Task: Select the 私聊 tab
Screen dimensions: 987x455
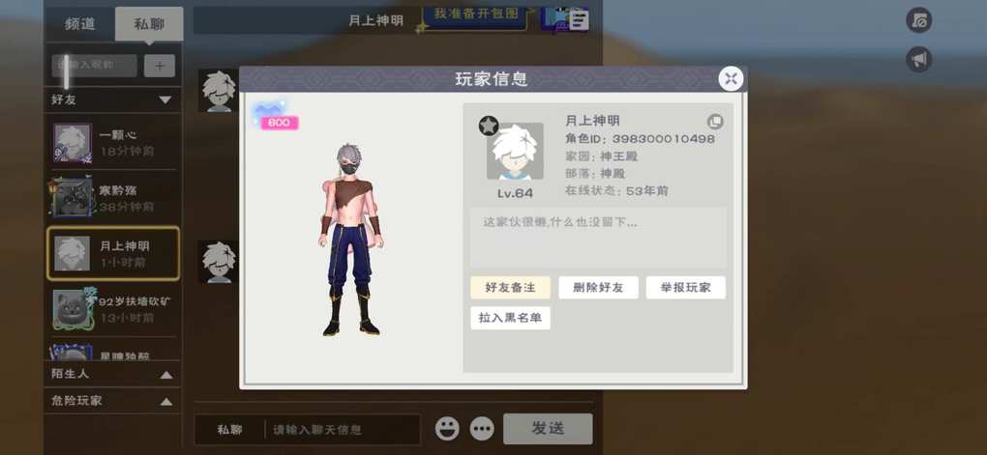Action: click(x=149, y=24)
